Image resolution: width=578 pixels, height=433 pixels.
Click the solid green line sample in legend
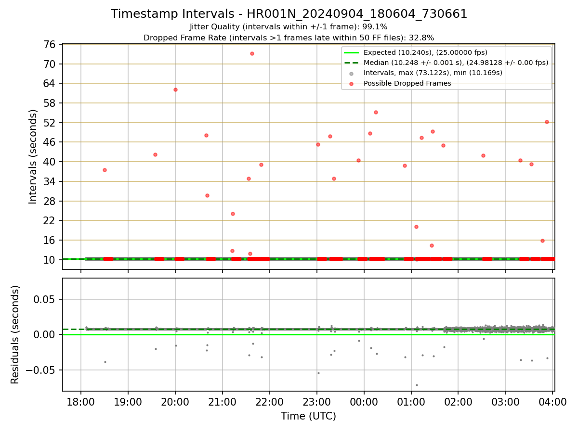click(352, 52)
